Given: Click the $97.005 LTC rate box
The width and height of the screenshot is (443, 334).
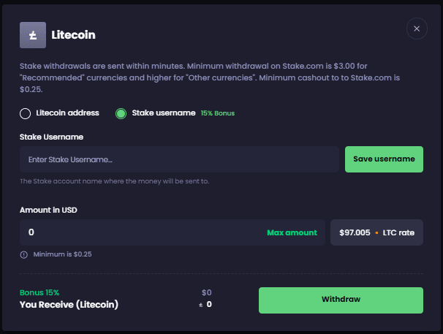Looking at the screenshot, I should (376, 232).
